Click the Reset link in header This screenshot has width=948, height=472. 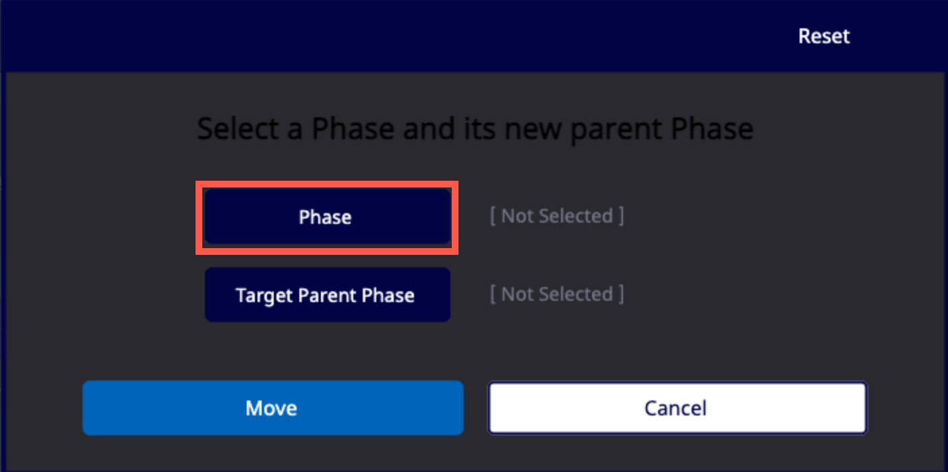824,36
